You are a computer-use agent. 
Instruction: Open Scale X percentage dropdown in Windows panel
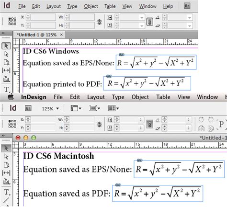[x=142, y=17]
